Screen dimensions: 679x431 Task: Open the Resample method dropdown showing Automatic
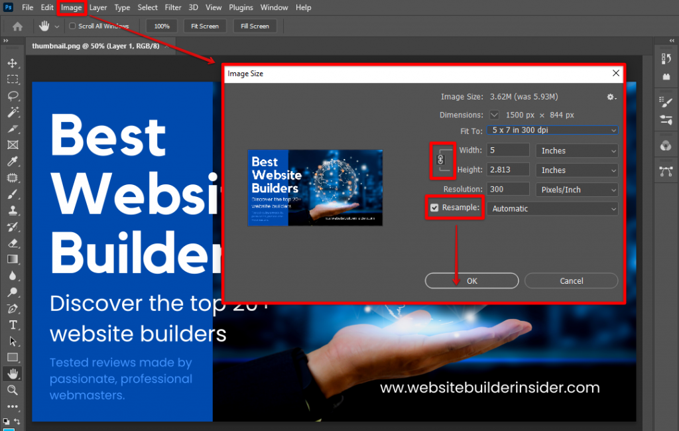(552, 208)
